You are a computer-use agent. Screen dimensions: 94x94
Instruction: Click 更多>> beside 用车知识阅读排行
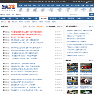coord(91,26)
